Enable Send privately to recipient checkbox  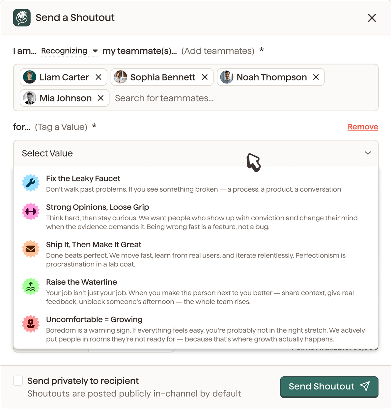(x=18, y=381)
